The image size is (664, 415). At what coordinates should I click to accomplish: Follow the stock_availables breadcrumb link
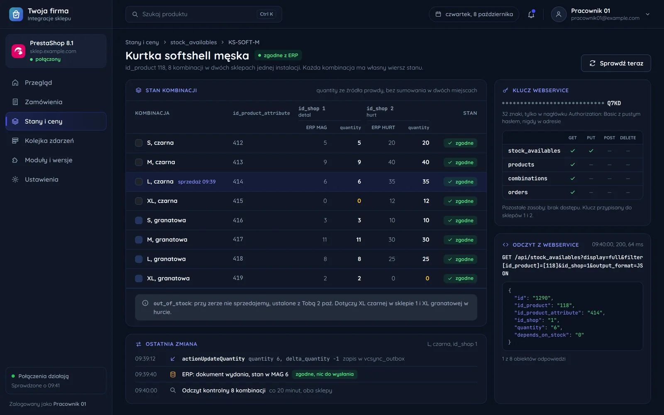click(x=193, y=42)
